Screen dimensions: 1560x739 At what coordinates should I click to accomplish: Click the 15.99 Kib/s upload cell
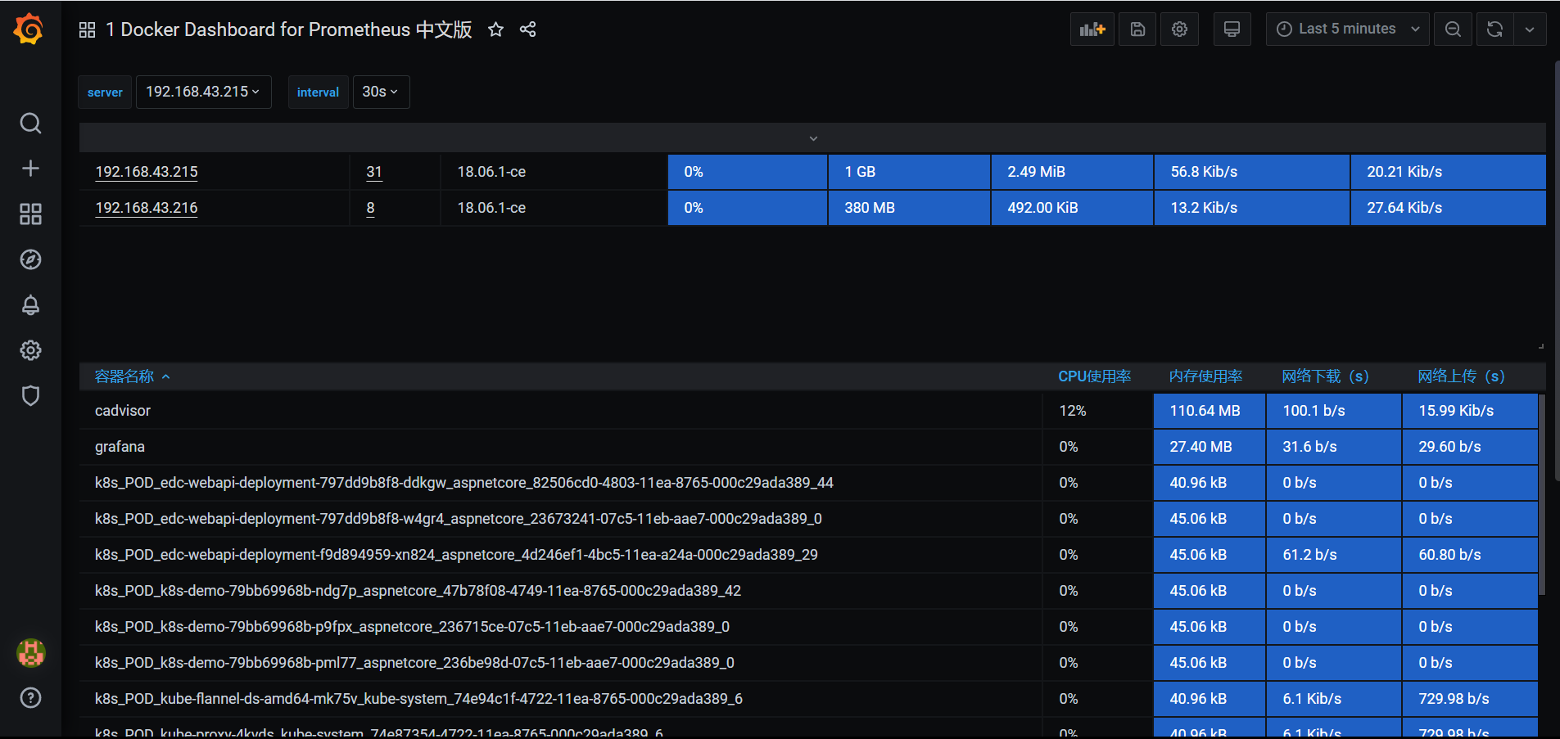(1469, 411)
